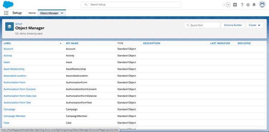The image size is (269, 132).
Task: Open the notifications bell icon
Action: [254, 5]
